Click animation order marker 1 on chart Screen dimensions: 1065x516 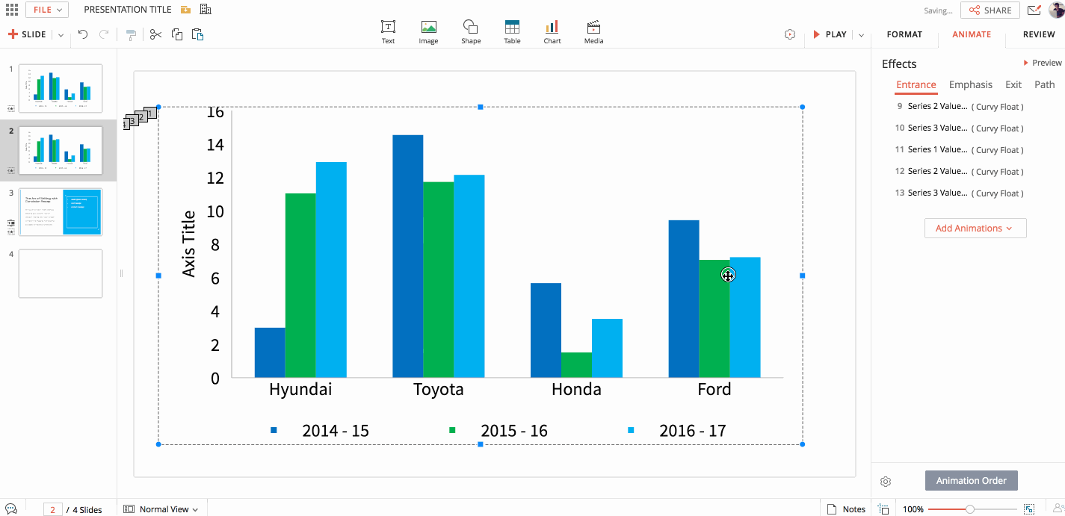150,113
